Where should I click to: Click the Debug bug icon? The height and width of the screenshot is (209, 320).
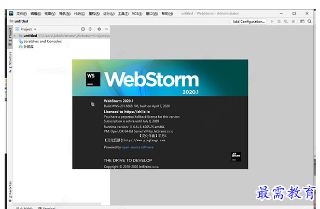[x=279, y=21]
